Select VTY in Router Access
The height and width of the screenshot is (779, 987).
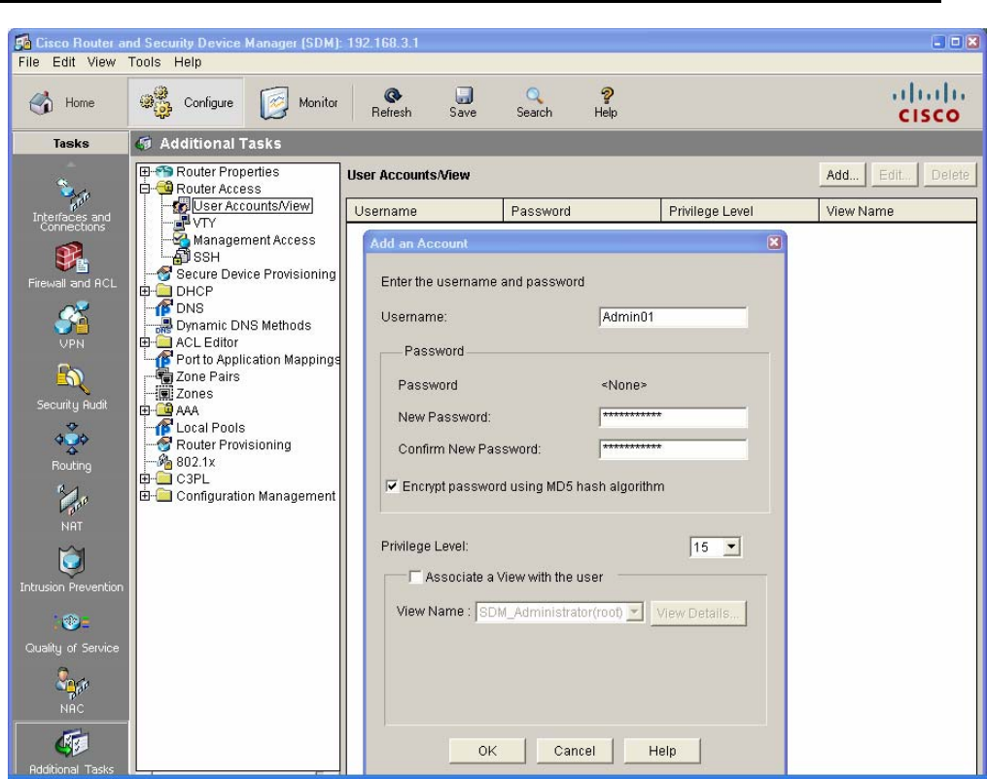coord(204,223)
